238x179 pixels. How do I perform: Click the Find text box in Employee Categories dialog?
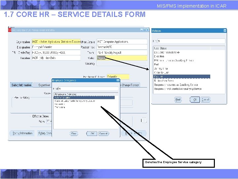coord(88,89)
